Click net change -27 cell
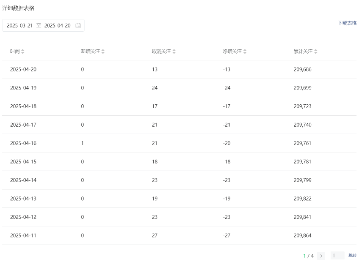 click(x=226, y=235)
